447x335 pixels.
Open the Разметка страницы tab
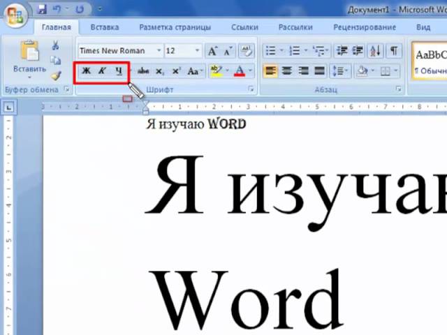click(x=175, y=27)
